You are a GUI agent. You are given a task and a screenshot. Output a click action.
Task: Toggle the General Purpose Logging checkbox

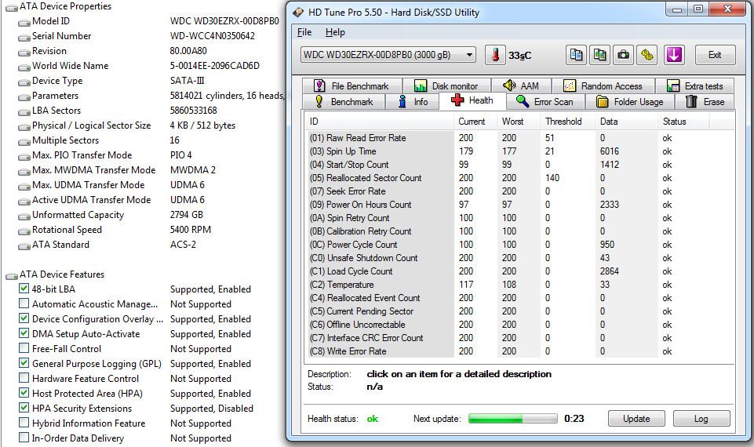[24, 363]
